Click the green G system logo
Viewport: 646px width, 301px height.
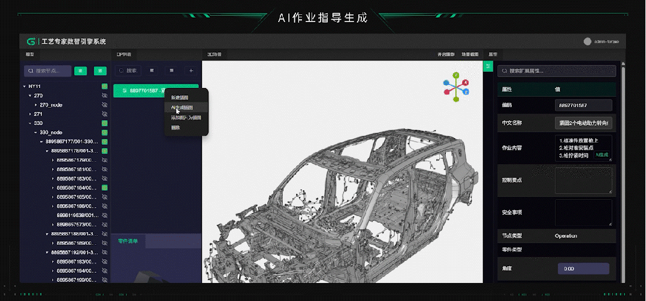click(x=31, y=41)
